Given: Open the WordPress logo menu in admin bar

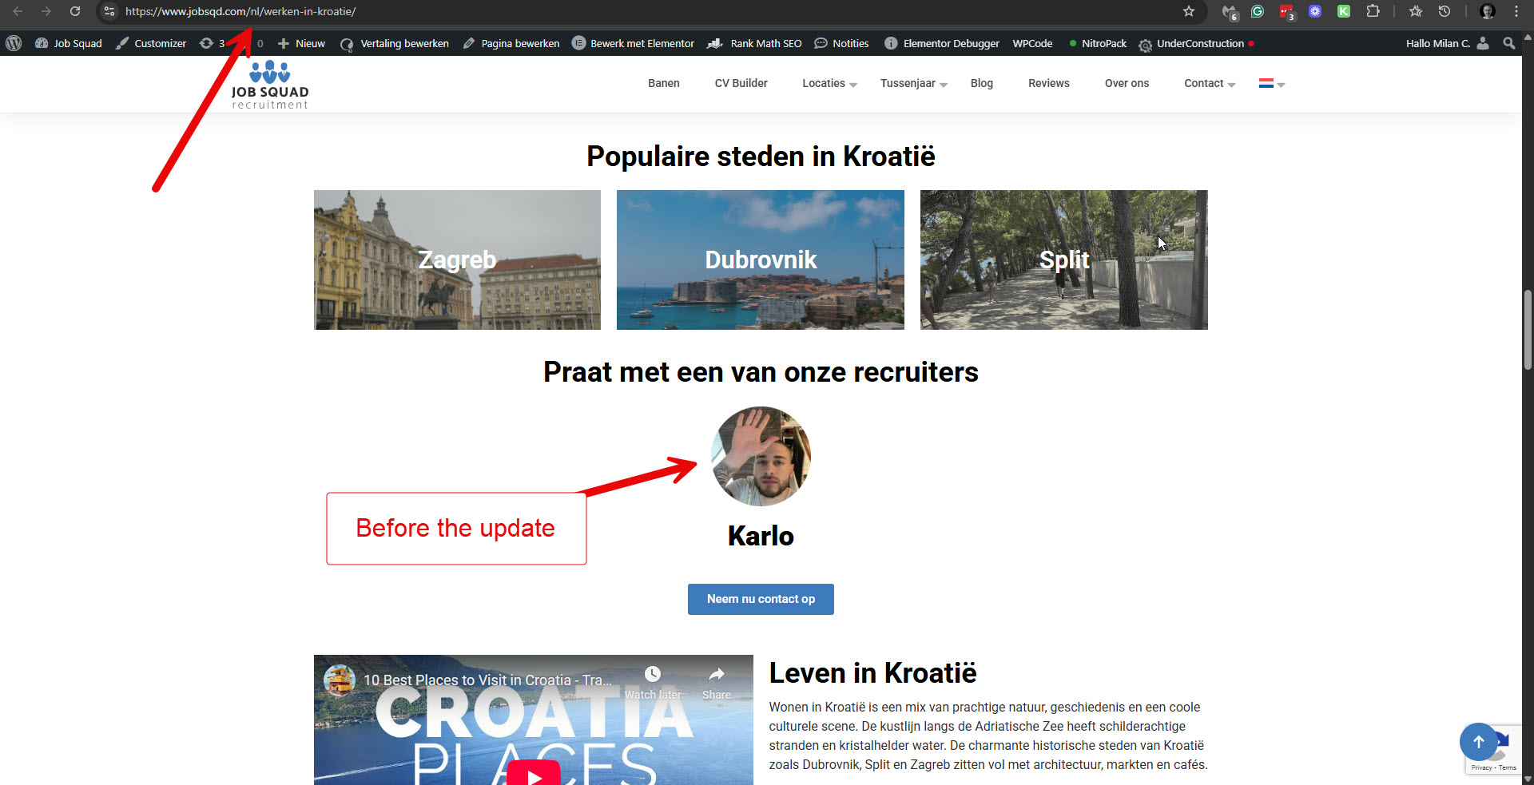Looking at the screenshot, I should point(14,43).
